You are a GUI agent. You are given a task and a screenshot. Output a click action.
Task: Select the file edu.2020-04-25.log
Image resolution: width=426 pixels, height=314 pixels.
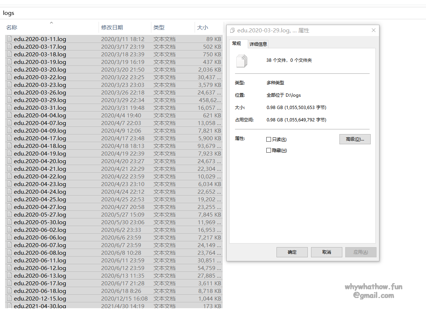(40, 199)
